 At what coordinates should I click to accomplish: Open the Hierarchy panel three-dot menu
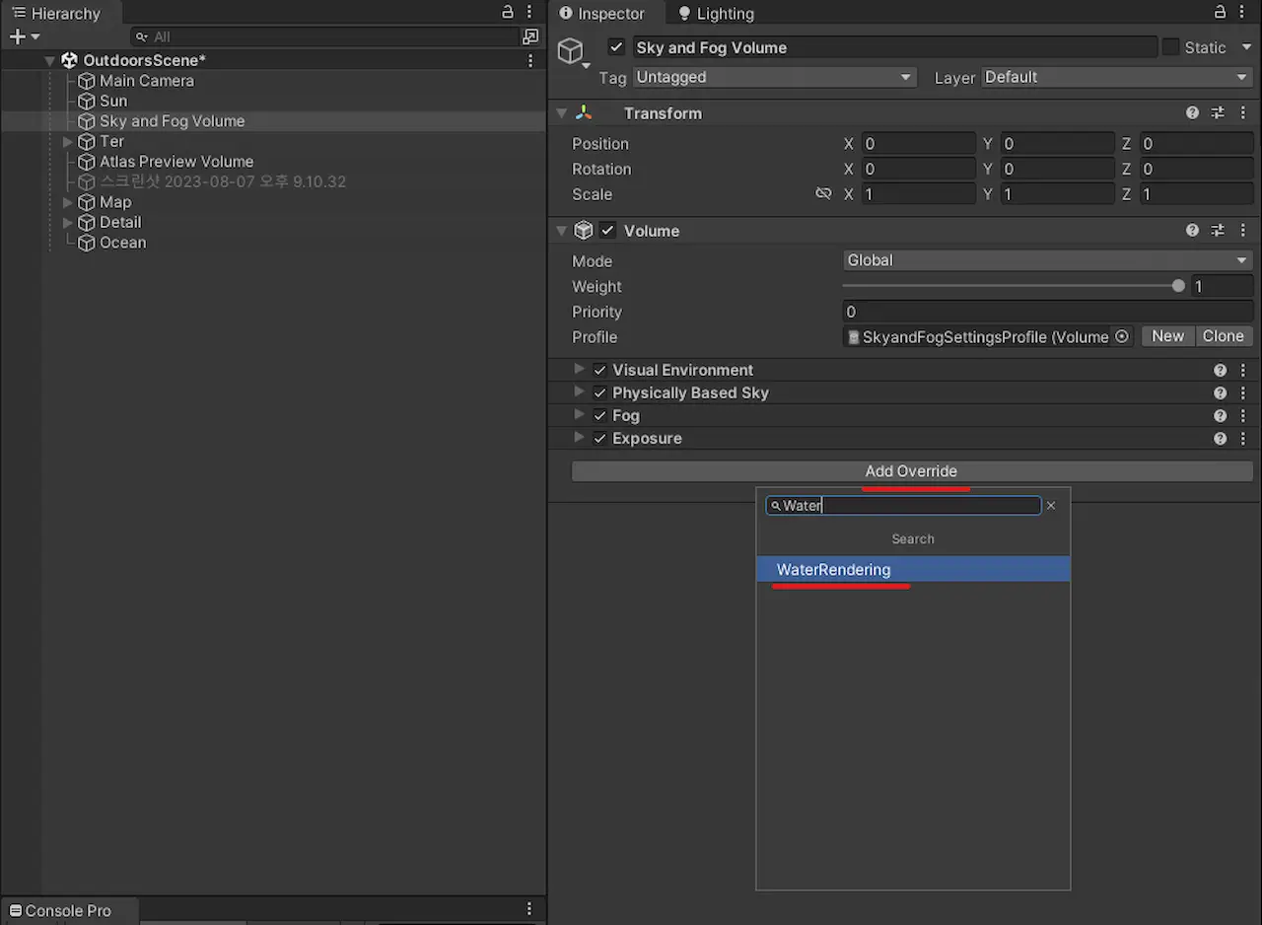tap(530, 12)
